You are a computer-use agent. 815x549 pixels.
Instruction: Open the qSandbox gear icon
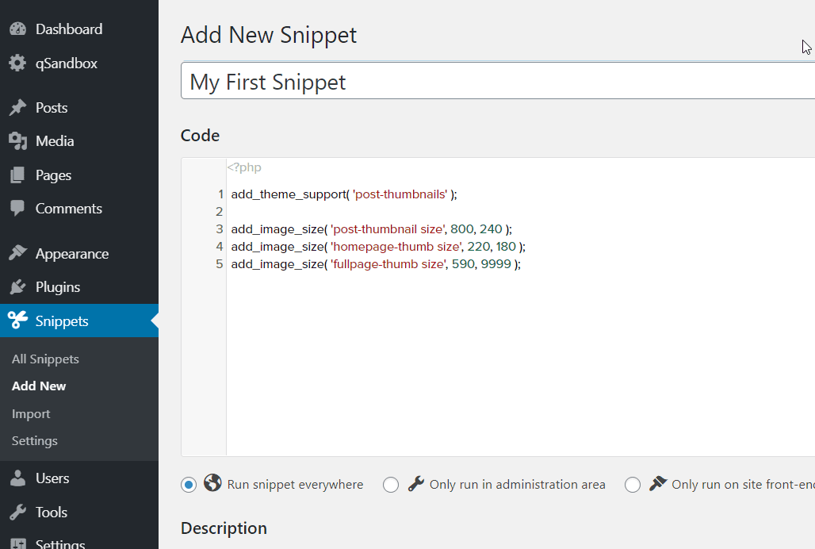[x=17, y=63]
